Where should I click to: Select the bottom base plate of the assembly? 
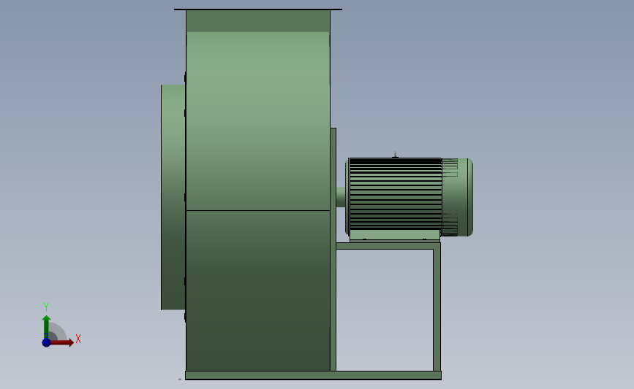[314, 376]
